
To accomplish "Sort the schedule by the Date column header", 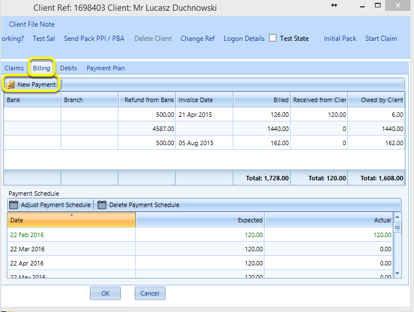I will (x=71, y=220).
